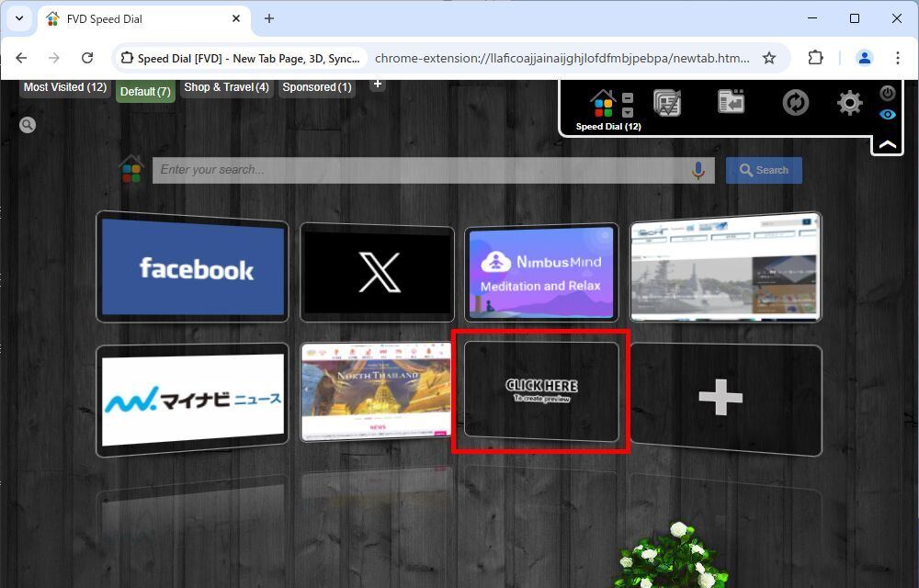Open Chrome three-dot menu
This screenshot has width=919, height=588.
[x=897, y=58]
